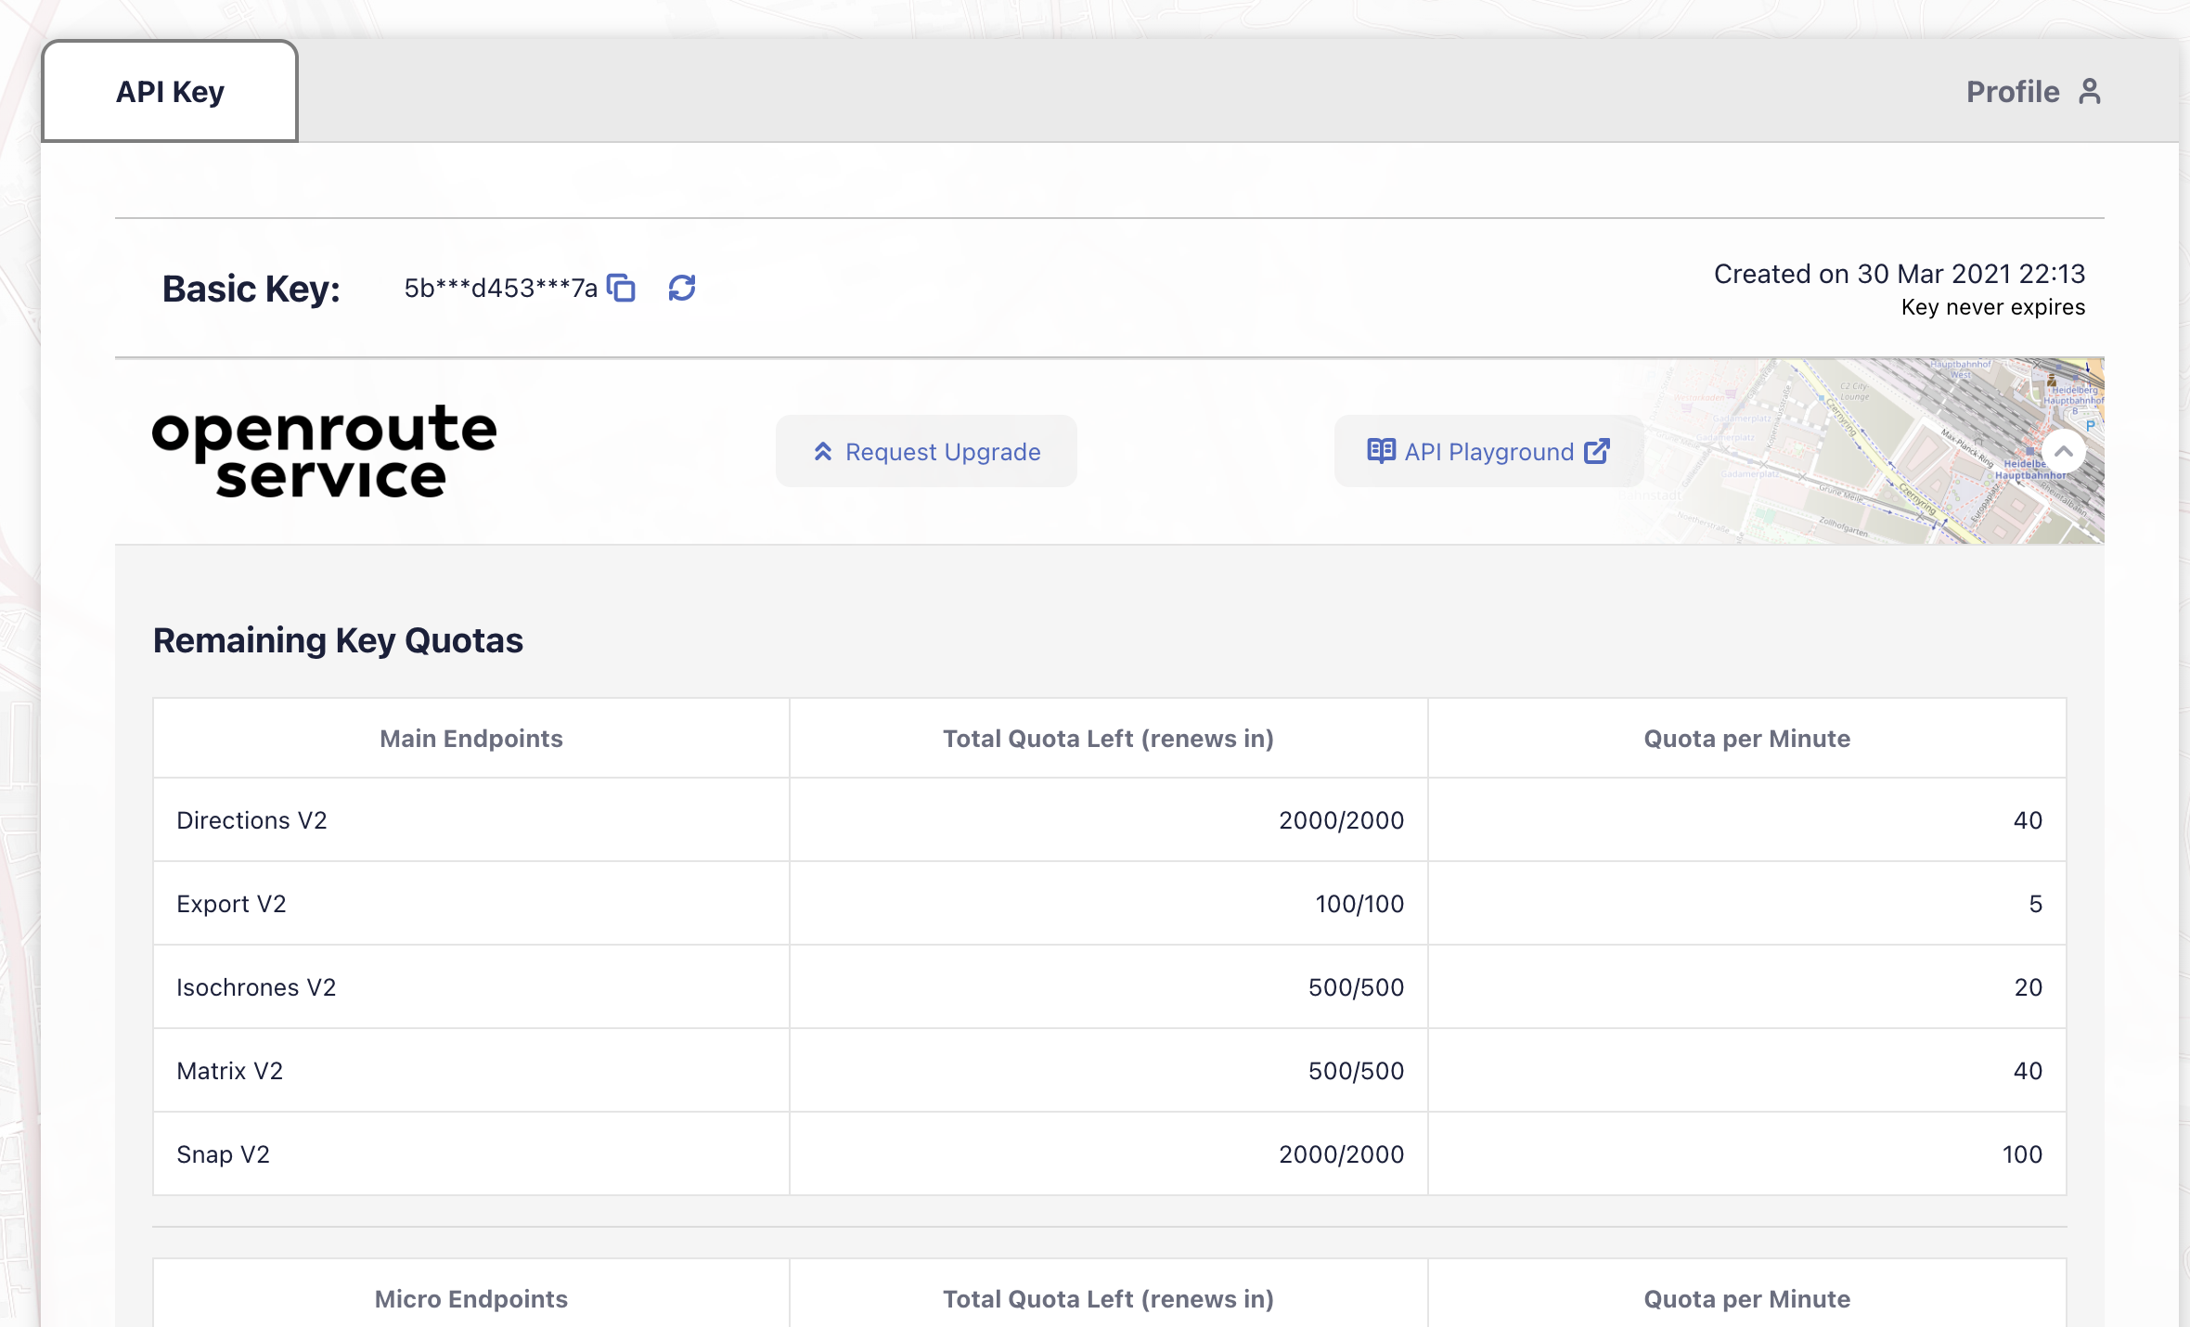The height and width of the screenshot is (1327, 2190).
Task: Click Export V2 per-minute value 5
Action: coord(2036,903)
